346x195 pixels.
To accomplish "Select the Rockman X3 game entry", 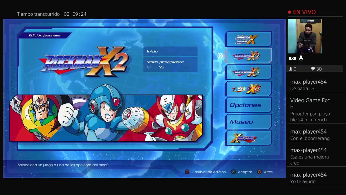I will (248, 72).
